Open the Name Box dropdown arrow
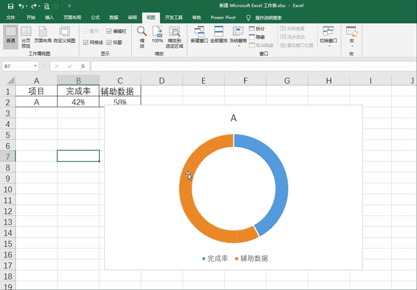 click(35, 66)
